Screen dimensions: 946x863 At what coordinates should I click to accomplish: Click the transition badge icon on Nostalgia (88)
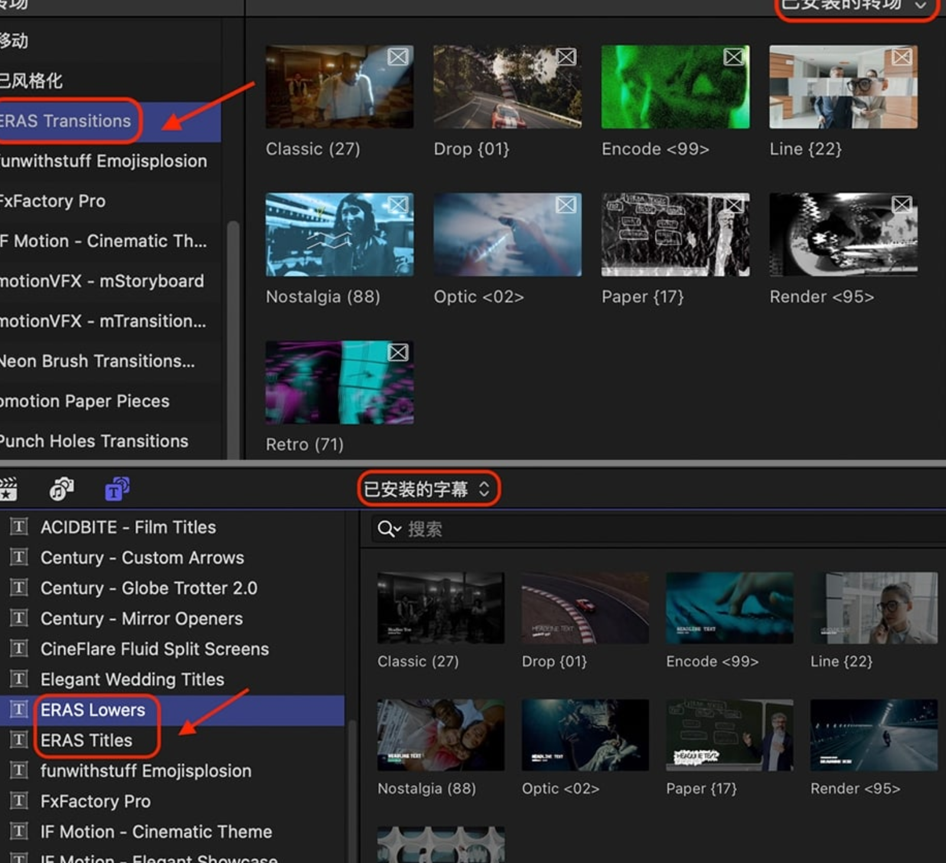(x=398, y=205)
